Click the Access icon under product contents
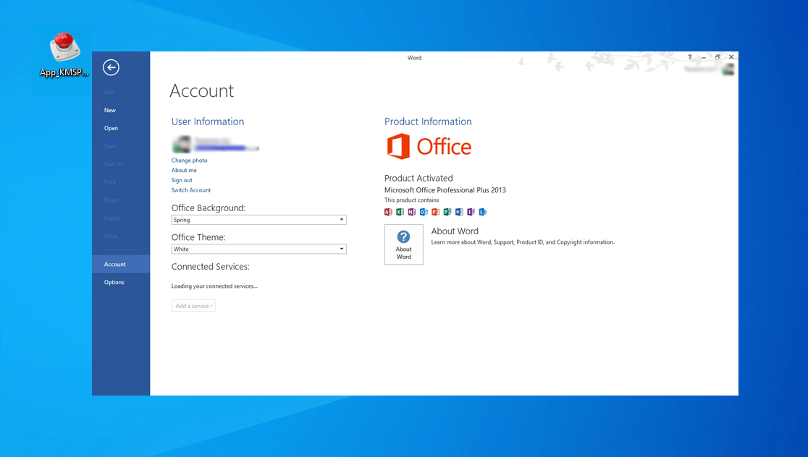The height and width of the screenshot is (457, 808). click(x=388, y=212)
